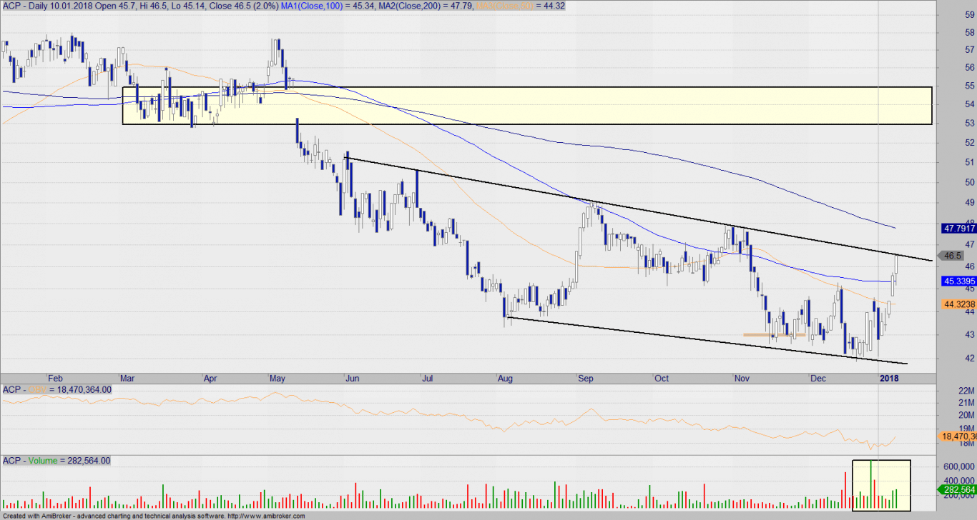This screenshot has height=520, width=977.
Task: Click the 400,000 volume axis label
Action: point(960,480)
